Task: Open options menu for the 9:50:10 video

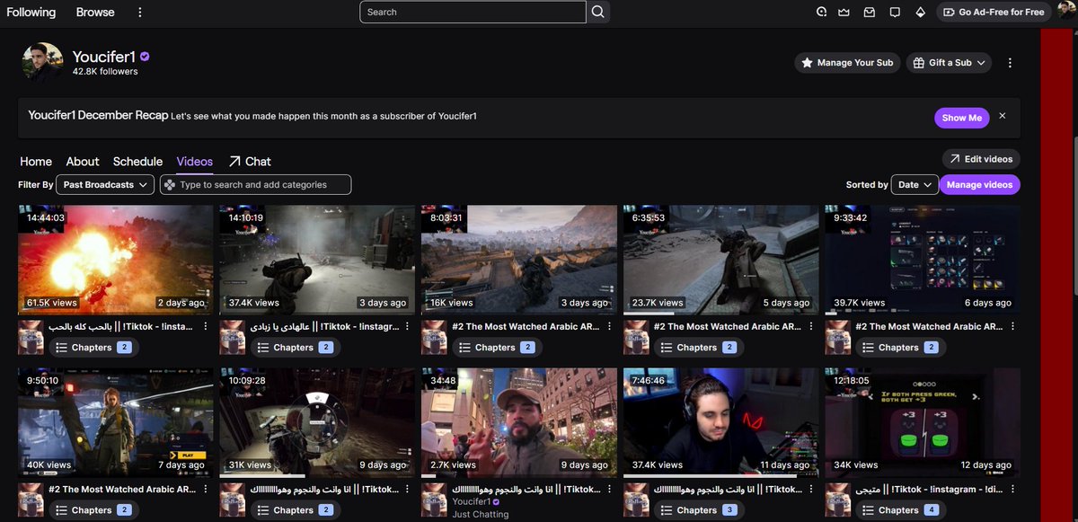Action: pyautogui.click(x=206, y=490)
